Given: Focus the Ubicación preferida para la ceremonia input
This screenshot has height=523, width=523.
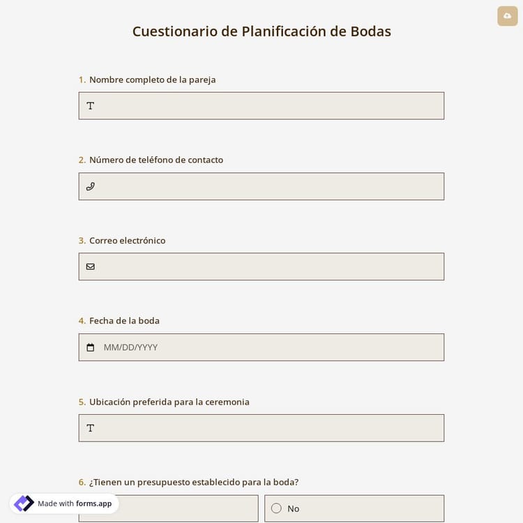Looking at the screenshot, I should pos(268,428).
